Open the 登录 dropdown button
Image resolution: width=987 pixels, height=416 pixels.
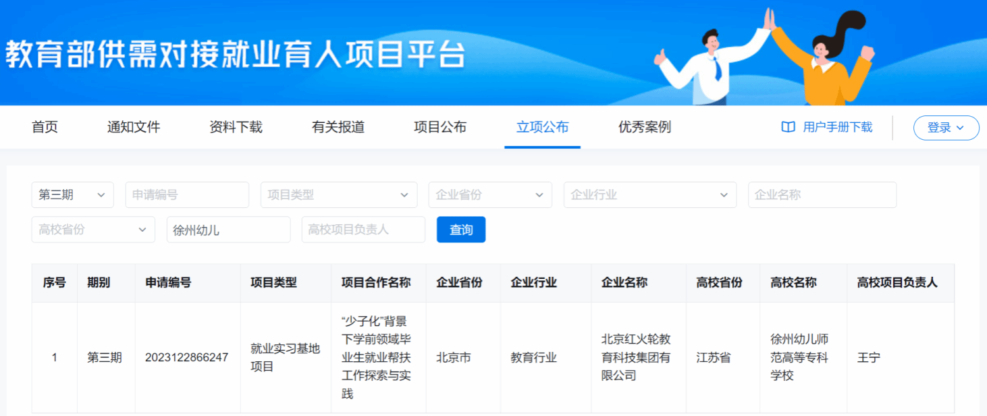(945, 128)
